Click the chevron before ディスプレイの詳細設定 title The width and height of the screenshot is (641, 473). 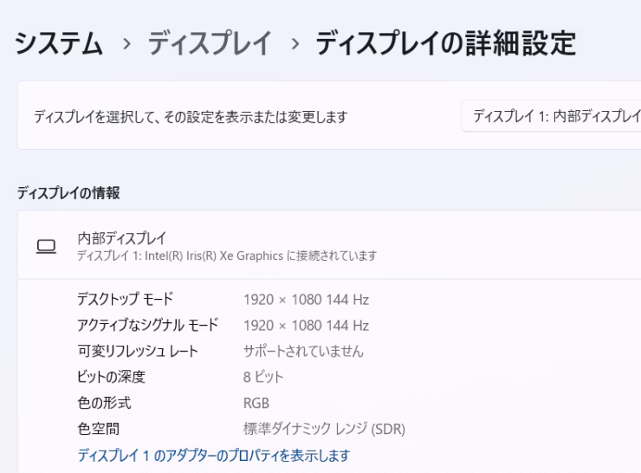[x=295, y=43]
